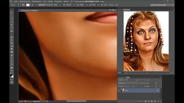Image resolution: width=184 pixels, height=103 pixels.
Task: Click the Фон layer thumbnail
Action: (122, 90)
